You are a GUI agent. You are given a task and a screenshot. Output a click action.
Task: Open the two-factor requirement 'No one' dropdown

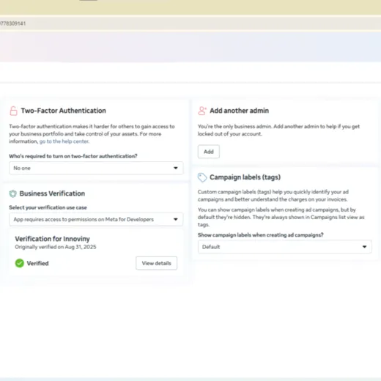pos(96,168)
